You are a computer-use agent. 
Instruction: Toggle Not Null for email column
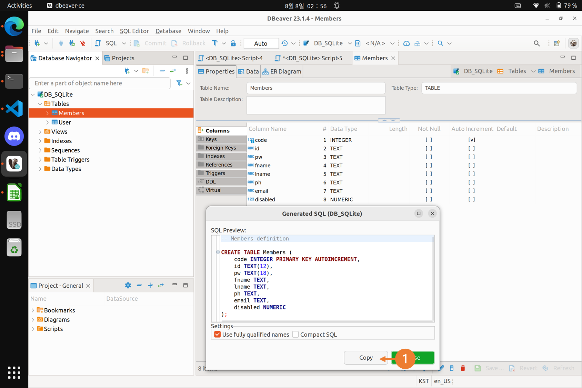pos(429,191)
